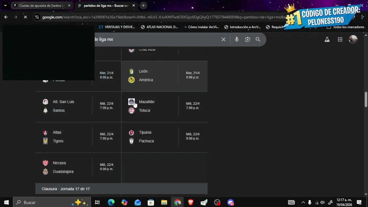
Task: Click the Google search text field
Action: pos(157,39)
